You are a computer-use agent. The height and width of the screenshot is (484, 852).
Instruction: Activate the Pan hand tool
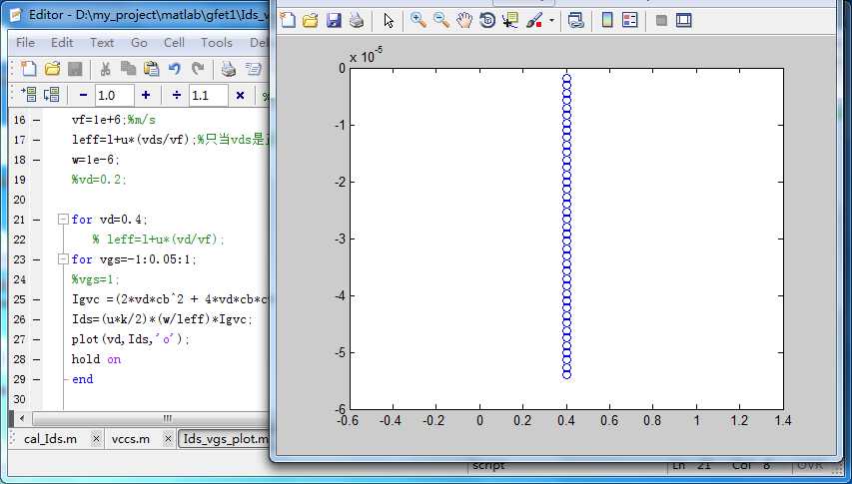coord(464,20)
